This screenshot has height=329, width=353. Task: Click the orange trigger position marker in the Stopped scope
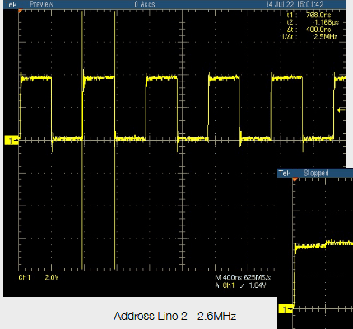coord(295,179)
